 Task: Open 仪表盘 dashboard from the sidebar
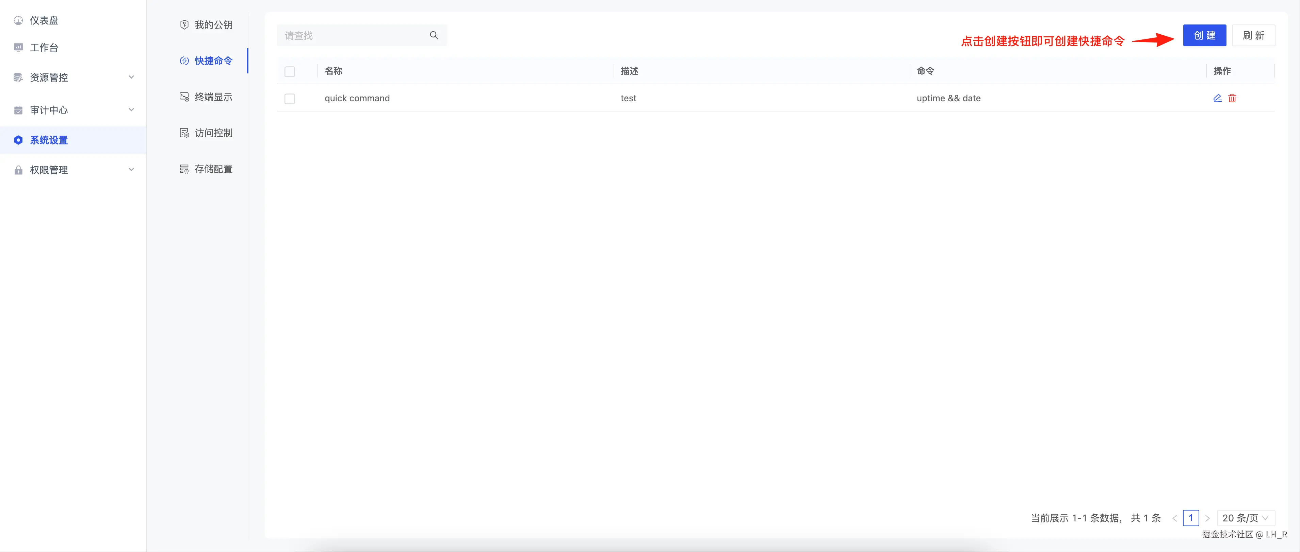[44, 21]
